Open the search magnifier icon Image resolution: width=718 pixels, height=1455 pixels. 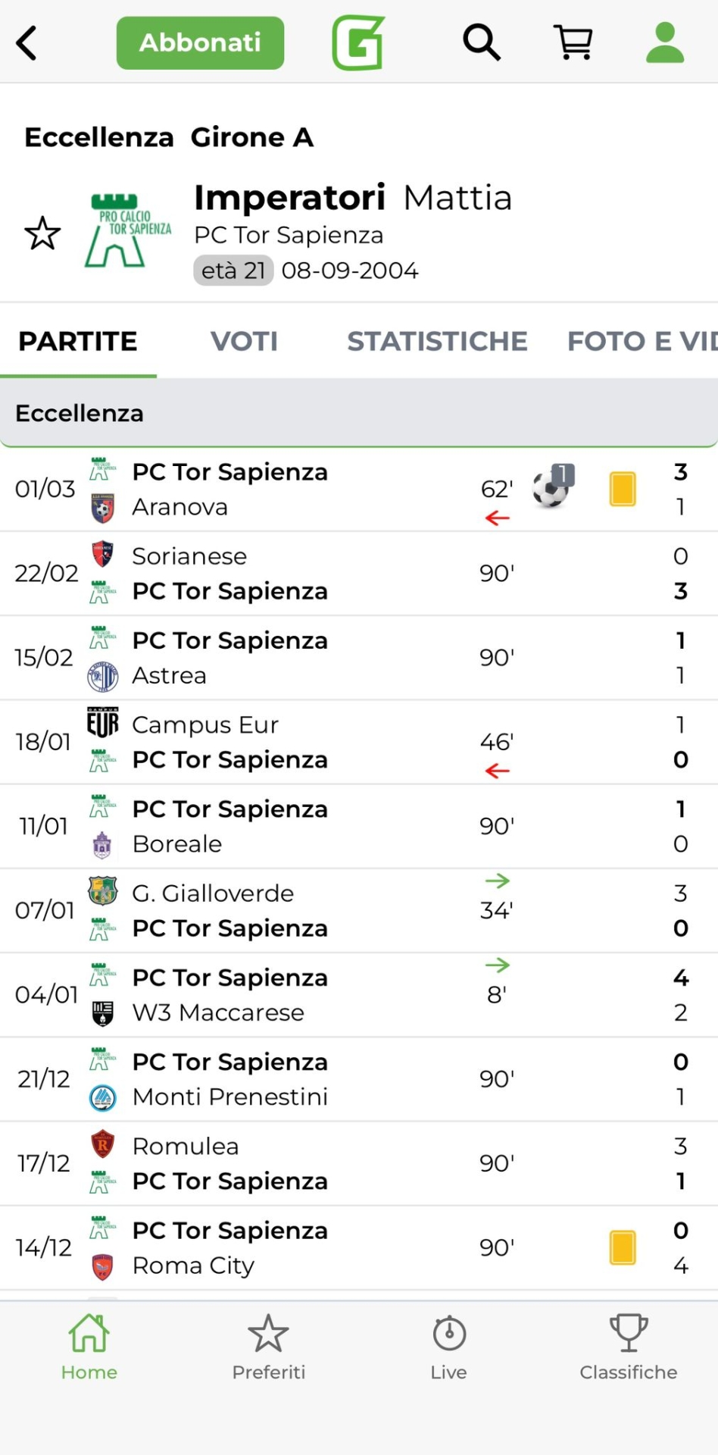click(482, 42)
